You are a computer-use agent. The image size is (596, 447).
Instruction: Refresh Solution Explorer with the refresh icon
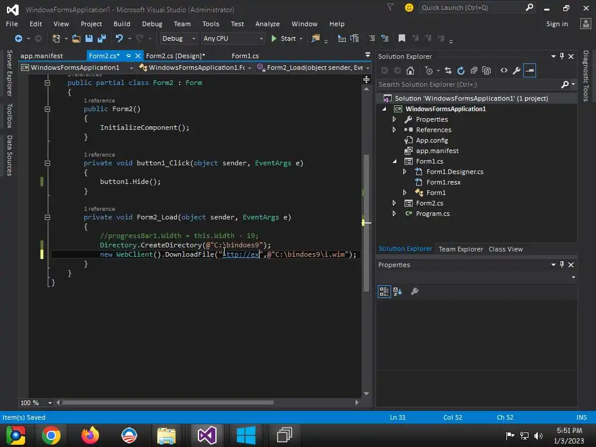[x=461, y=70]
